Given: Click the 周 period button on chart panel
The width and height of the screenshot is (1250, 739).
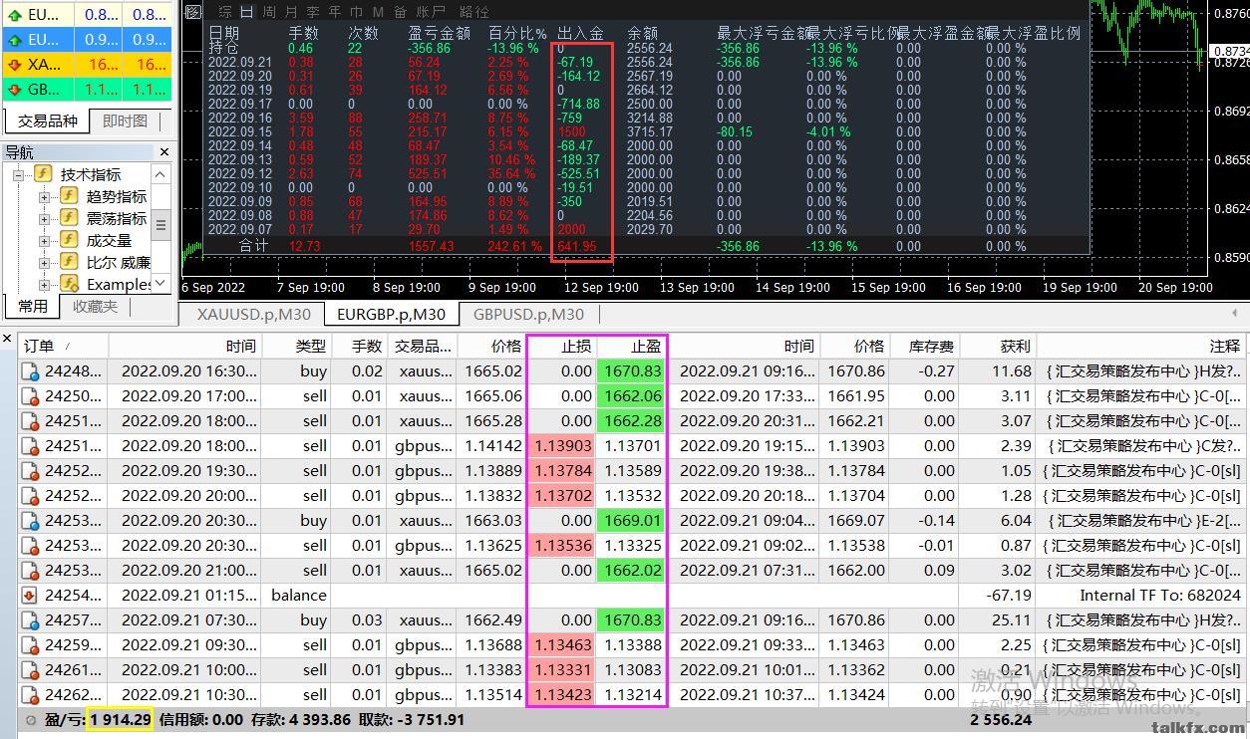Looking at the screenshot, I should pyautogui.click(x=269, y=12).
